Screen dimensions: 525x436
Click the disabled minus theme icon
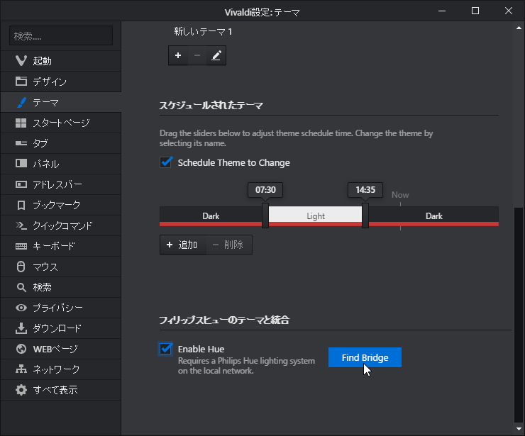tap(197, 55)
